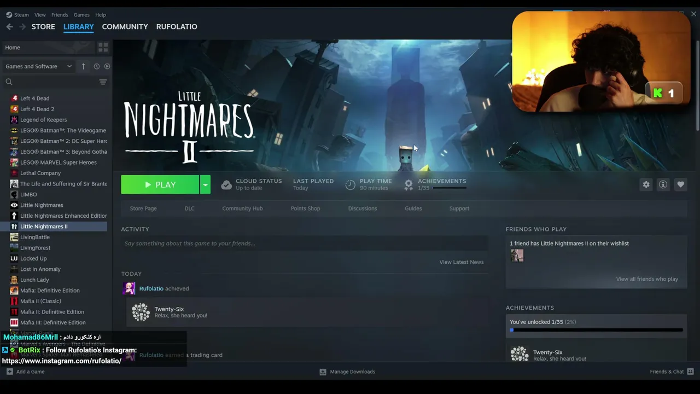Click the achievement progress bar under 1/35
Viewport: 700px width, 394px height.
pyautogui.click(x=449, y=188)
